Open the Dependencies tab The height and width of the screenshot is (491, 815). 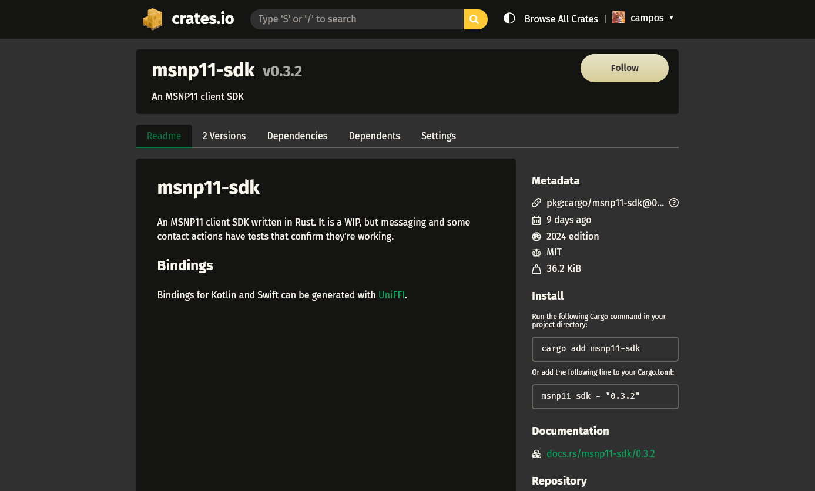297,136
